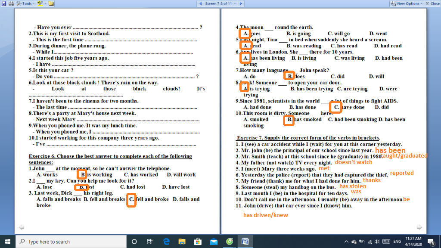Image resolution: width=441 pixels, height=248 pixels.
Task: Click the answer 'B. was reading'
Action: pyautogui.click(x=304, y=46)
